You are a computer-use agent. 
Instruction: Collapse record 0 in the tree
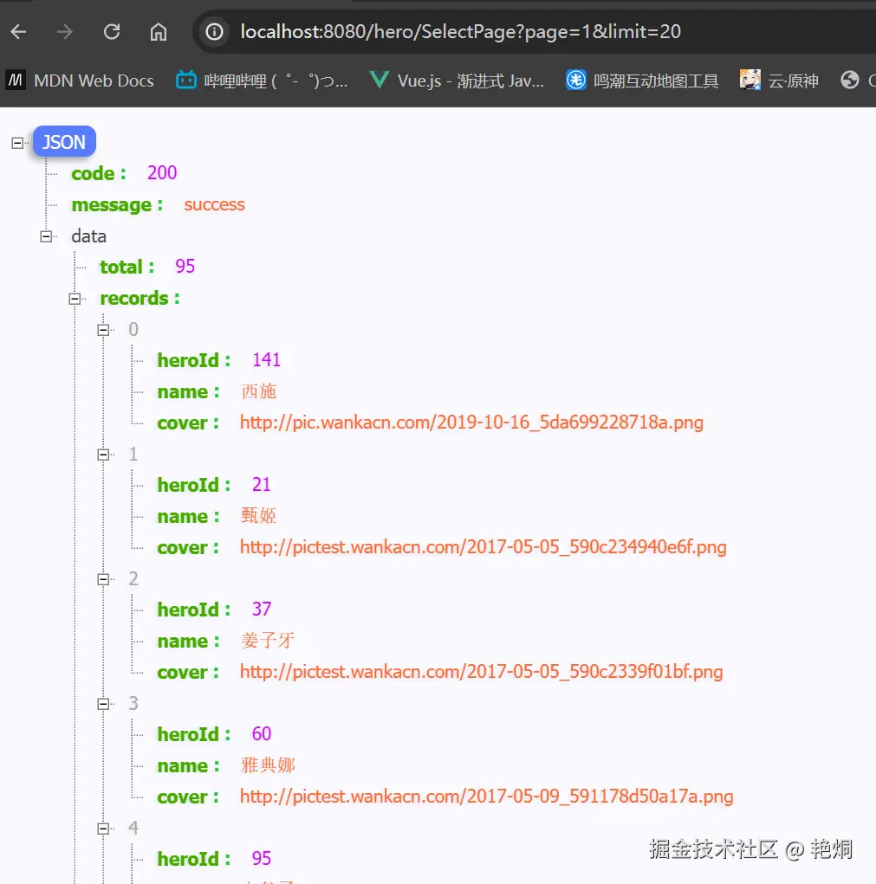pos(104,329)
